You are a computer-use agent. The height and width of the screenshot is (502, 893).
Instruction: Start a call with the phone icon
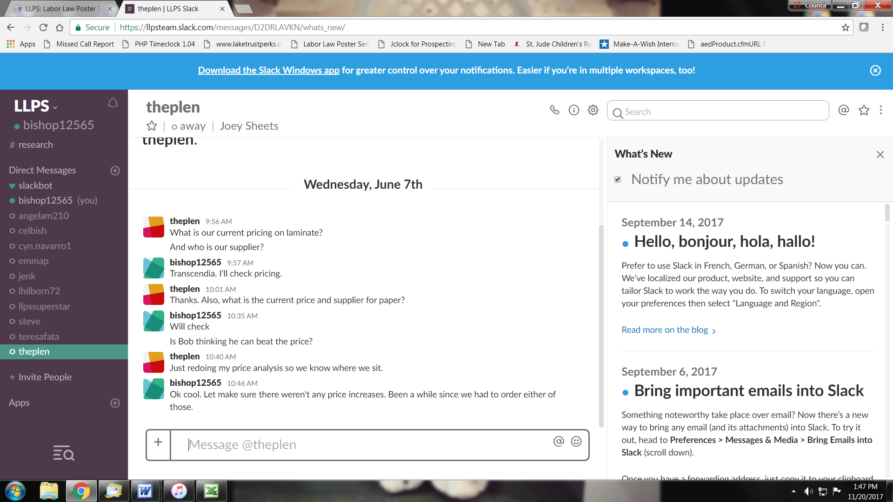554,110
